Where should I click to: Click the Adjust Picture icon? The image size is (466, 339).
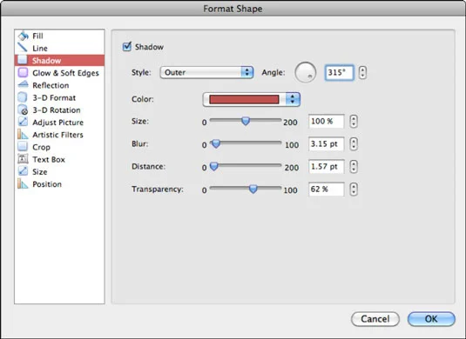(23, 122)
